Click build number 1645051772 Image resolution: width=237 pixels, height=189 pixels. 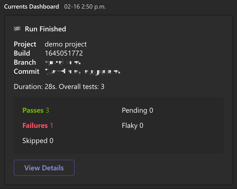[64, 53]
